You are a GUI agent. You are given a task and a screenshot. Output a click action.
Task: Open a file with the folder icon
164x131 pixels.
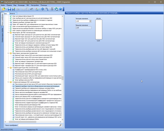point(4,9)
